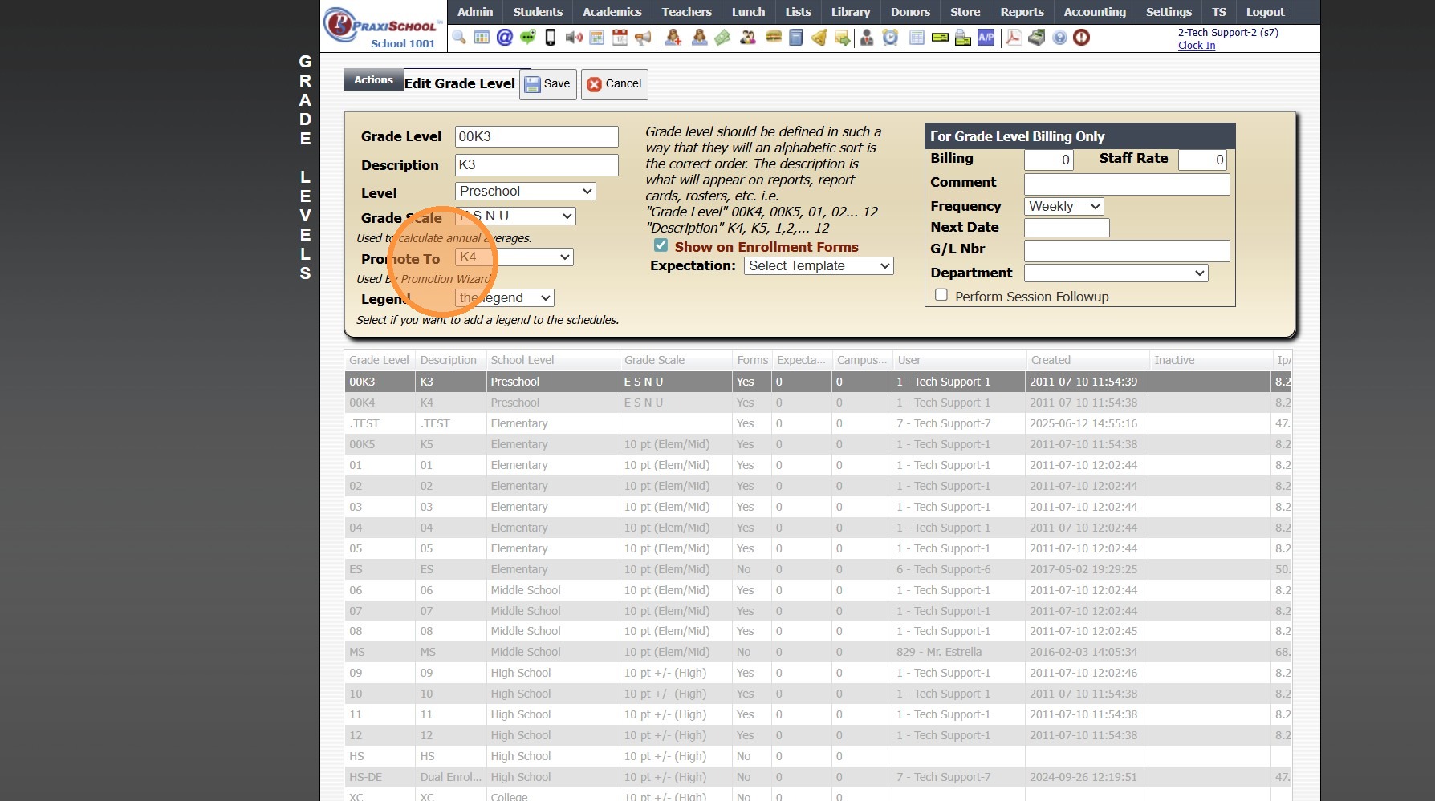Open the calendar icon showing 17
Image resolution: width=1435 pixels, height=801 pixels.
620,37
